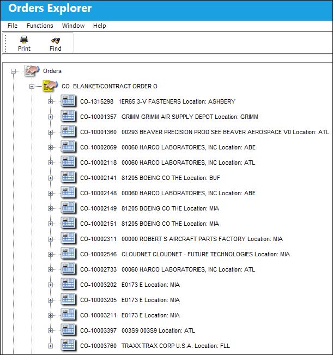
Task: Open the File menu
Action: [13, 26]
